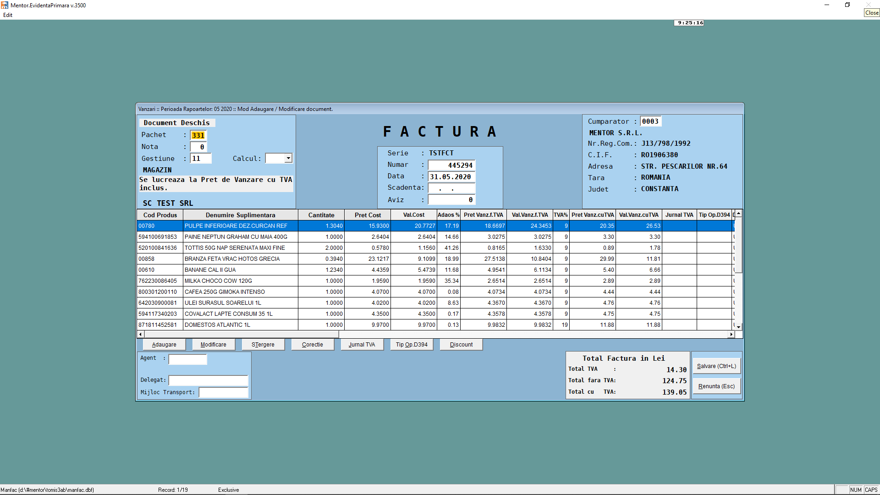880x495 pixels.
Task: Open the Calcul dropdown
Action: click(x=288, y=159)
